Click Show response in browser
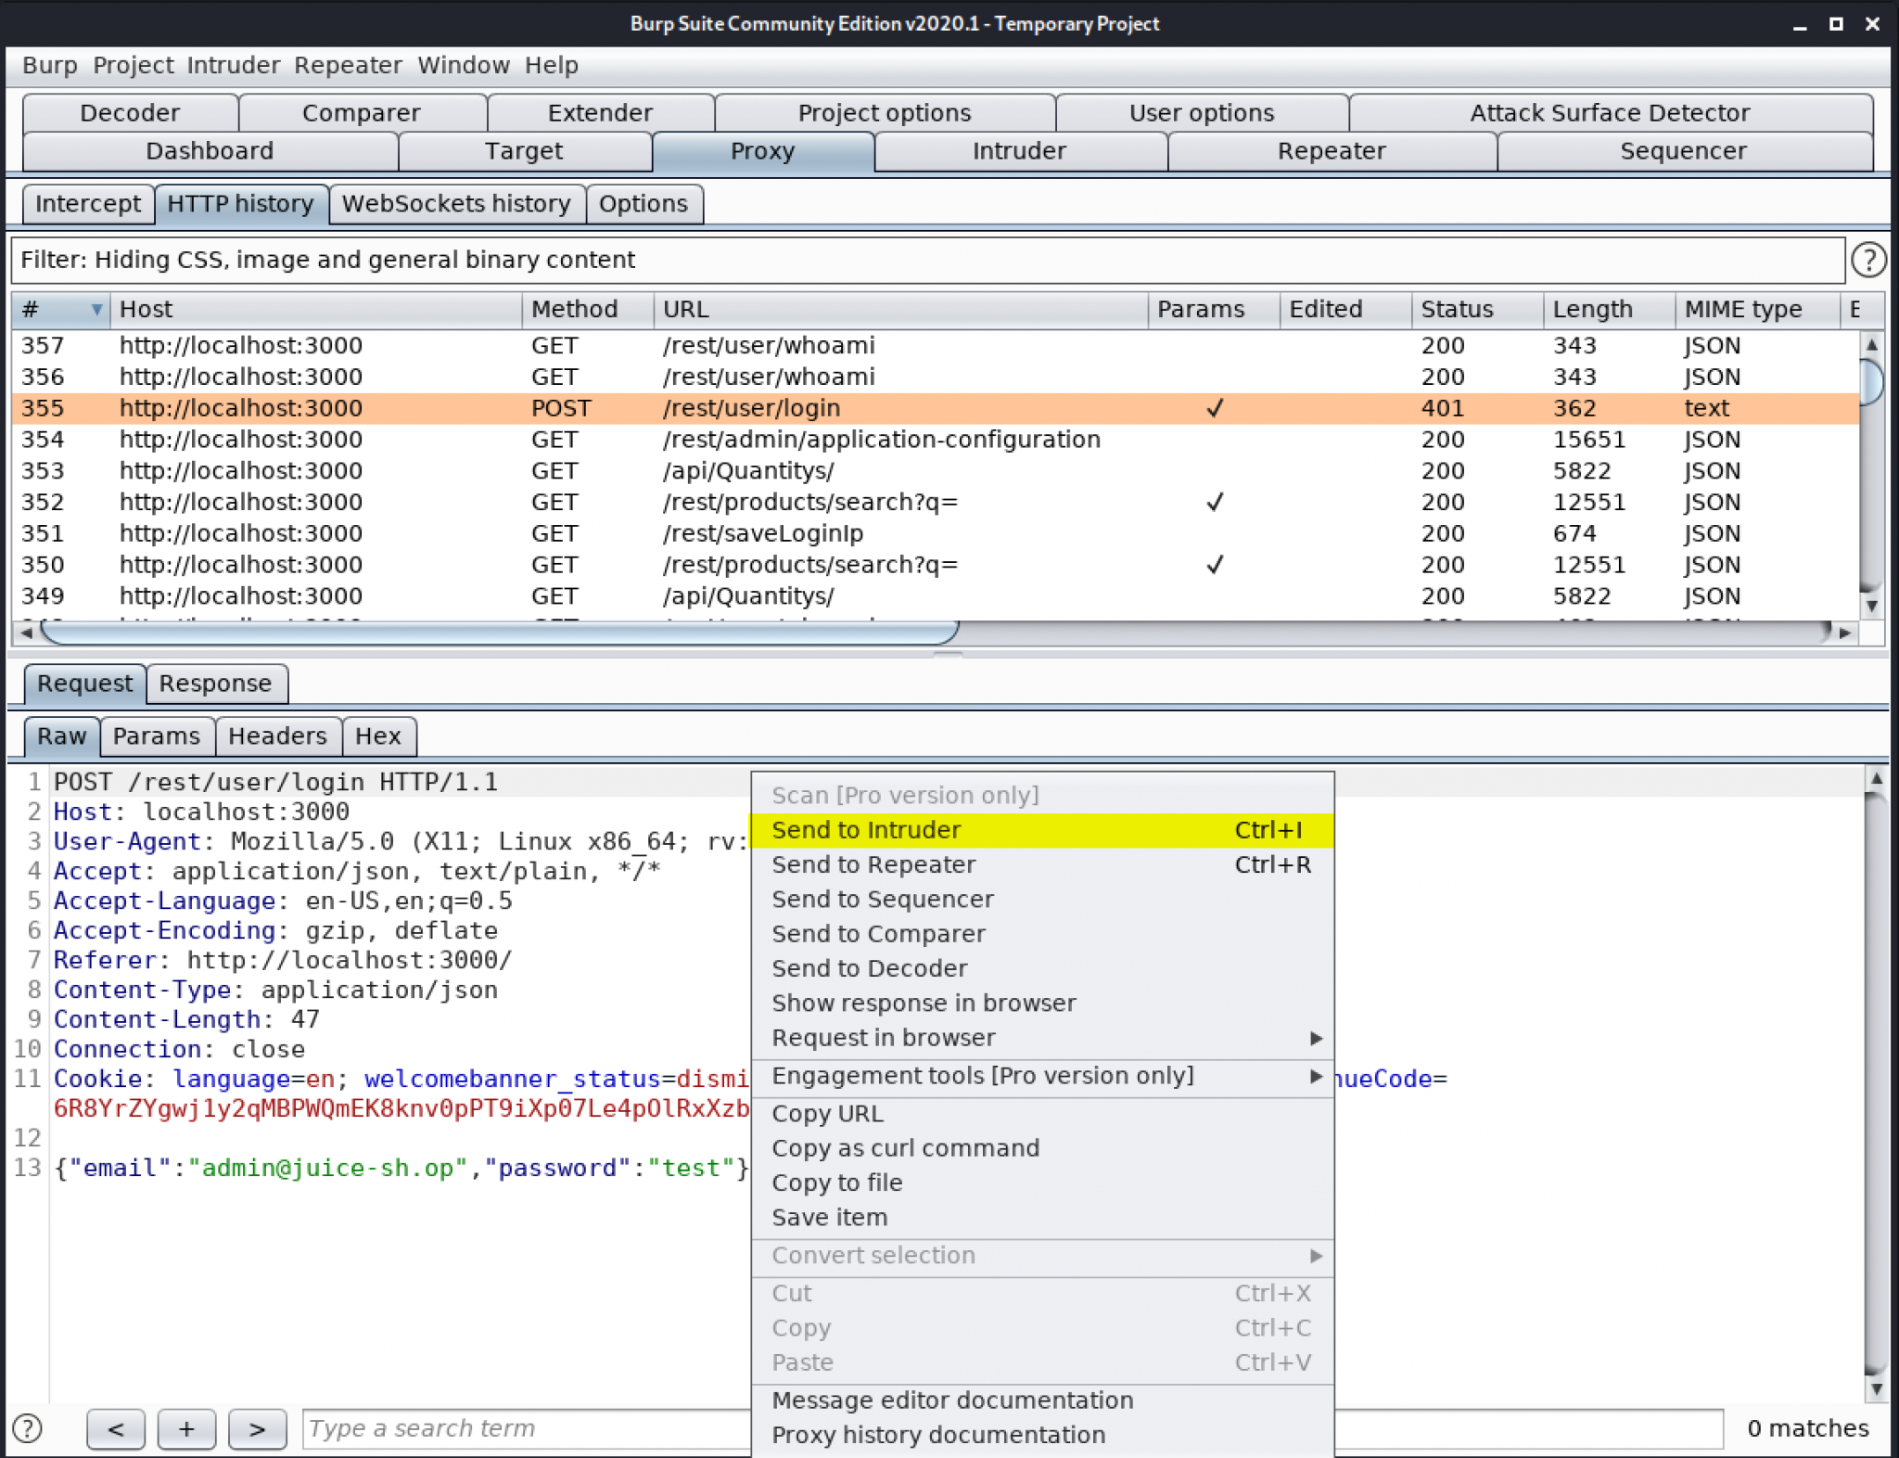 point(923,1003)
